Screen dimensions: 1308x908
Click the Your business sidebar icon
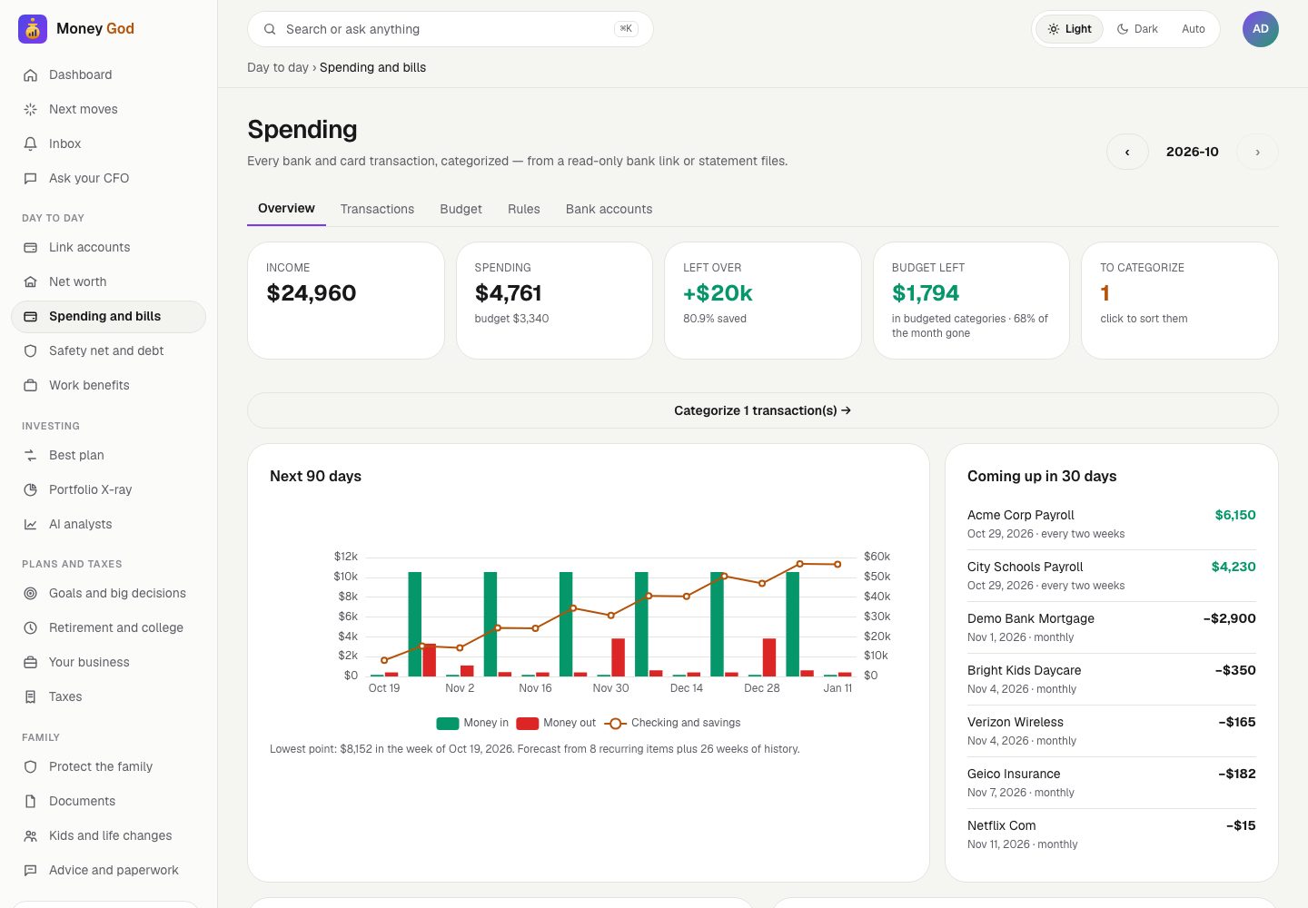[x=30, y=662]
